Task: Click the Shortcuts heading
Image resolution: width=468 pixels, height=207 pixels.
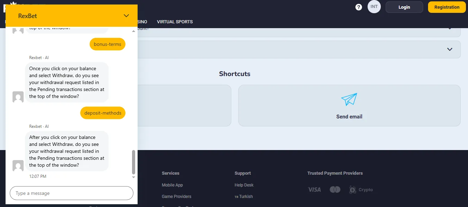Action: tap(235, 74)
